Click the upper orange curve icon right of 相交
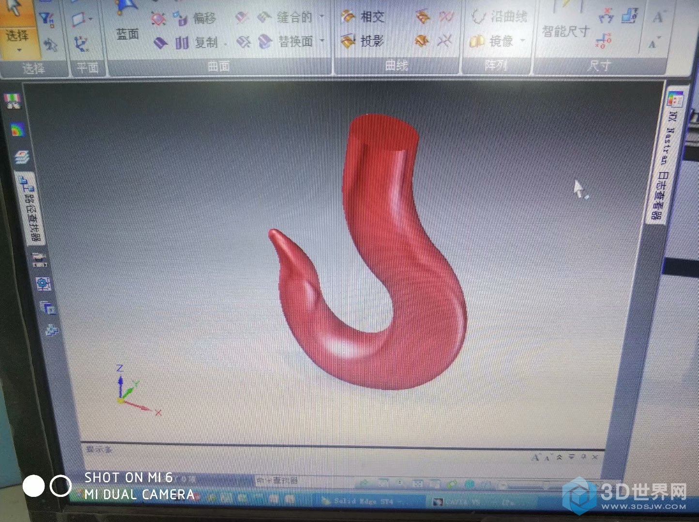The width and height of the screenshot is (699, 522). click(x=423, y=17)
